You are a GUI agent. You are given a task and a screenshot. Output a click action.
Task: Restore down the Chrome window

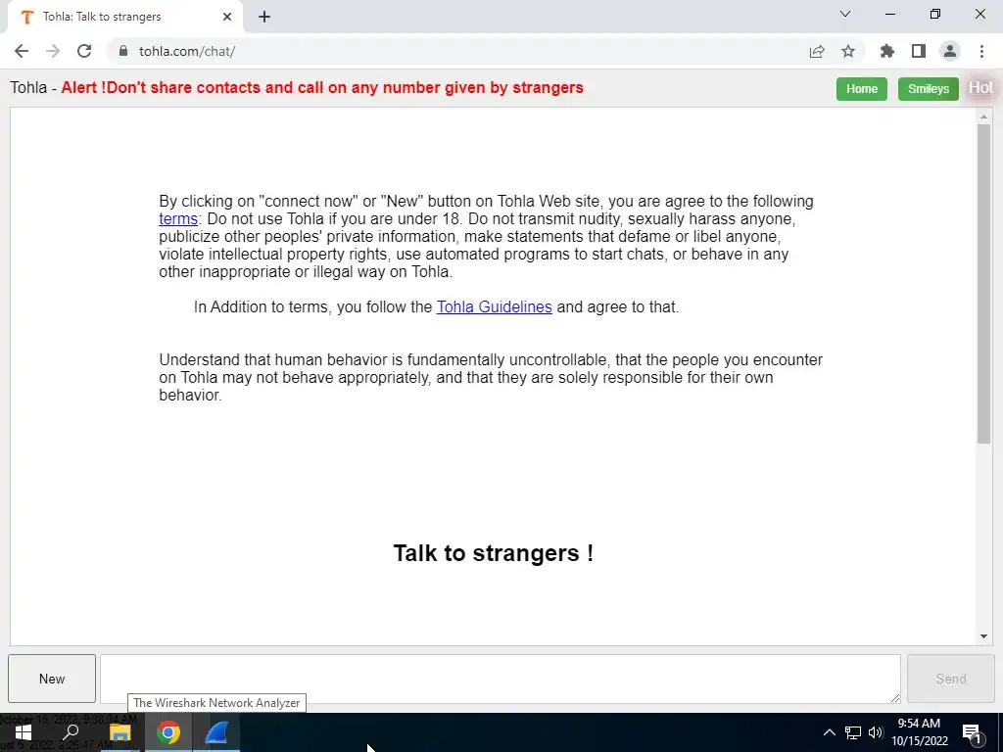[x=935, y=14]
